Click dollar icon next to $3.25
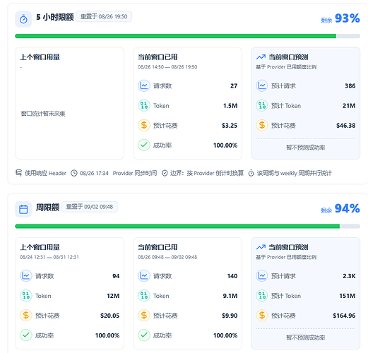Screen dimensions: 368x353 [x=144, y=125]
